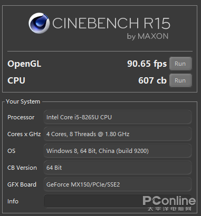Image resolution: width=201 pixels, height=216 pixels.
Task: Click the GFX Board label
Action: tap(22, 184)
